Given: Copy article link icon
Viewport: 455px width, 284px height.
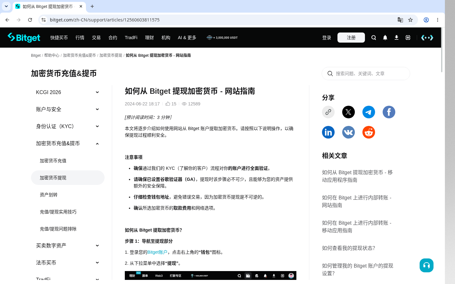Looking at the screenshot, I should coord(328,112).
